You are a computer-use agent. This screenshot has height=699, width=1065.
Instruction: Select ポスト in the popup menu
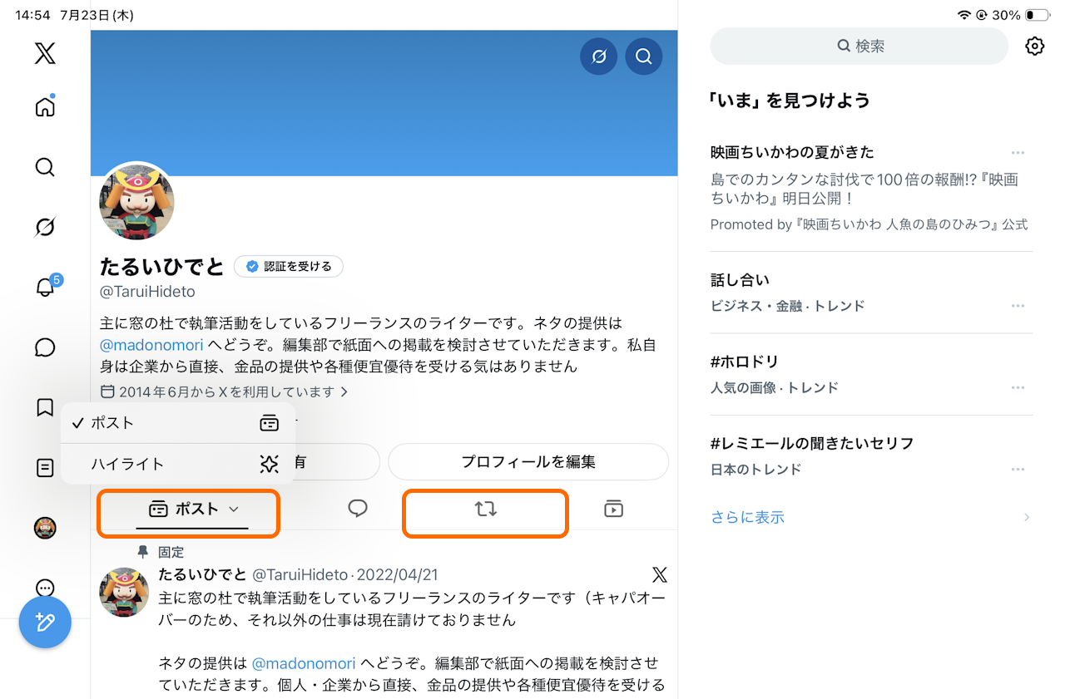[178, 423]
